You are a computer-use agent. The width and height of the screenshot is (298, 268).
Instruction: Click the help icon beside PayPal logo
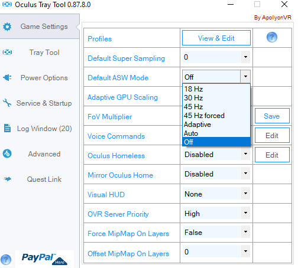(x=6, y=260)
